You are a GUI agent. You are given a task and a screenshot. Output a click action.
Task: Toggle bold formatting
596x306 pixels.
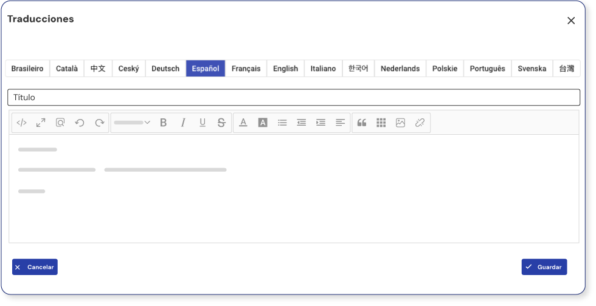[x=164, y=122]
